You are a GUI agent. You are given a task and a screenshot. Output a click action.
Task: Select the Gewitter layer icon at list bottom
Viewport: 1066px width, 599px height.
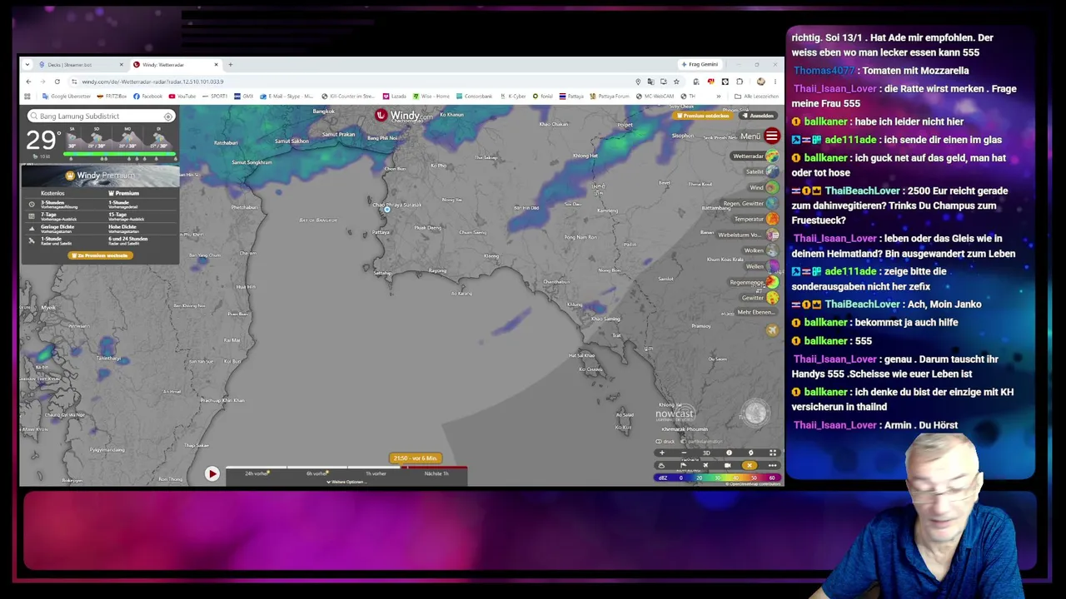coord(772,298)
